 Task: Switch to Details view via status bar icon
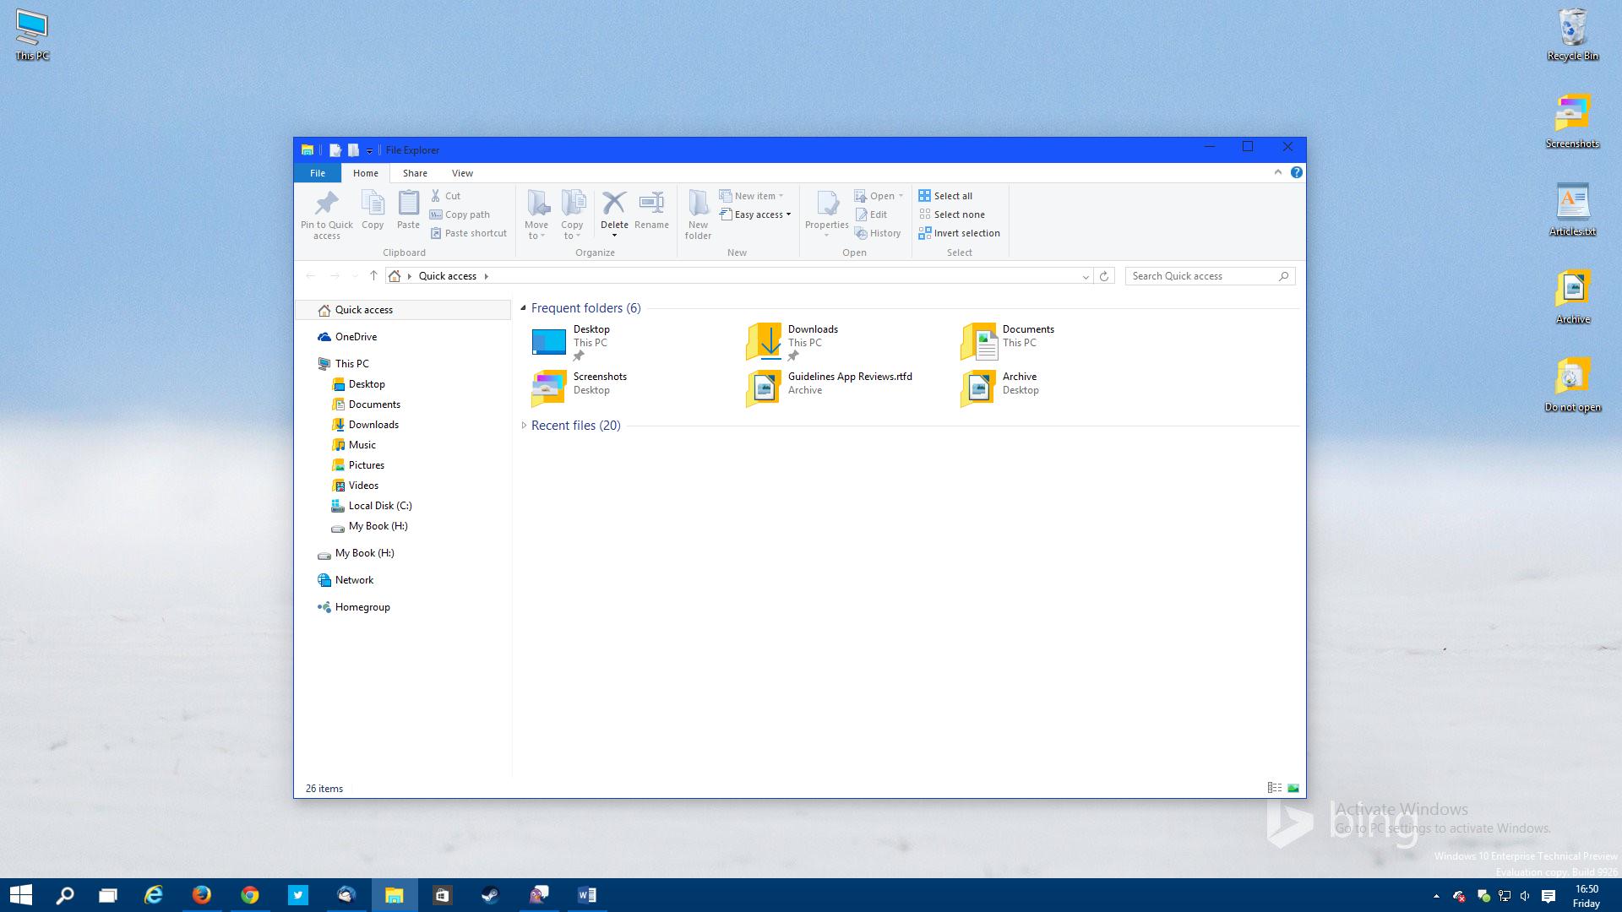(1274, 787)
